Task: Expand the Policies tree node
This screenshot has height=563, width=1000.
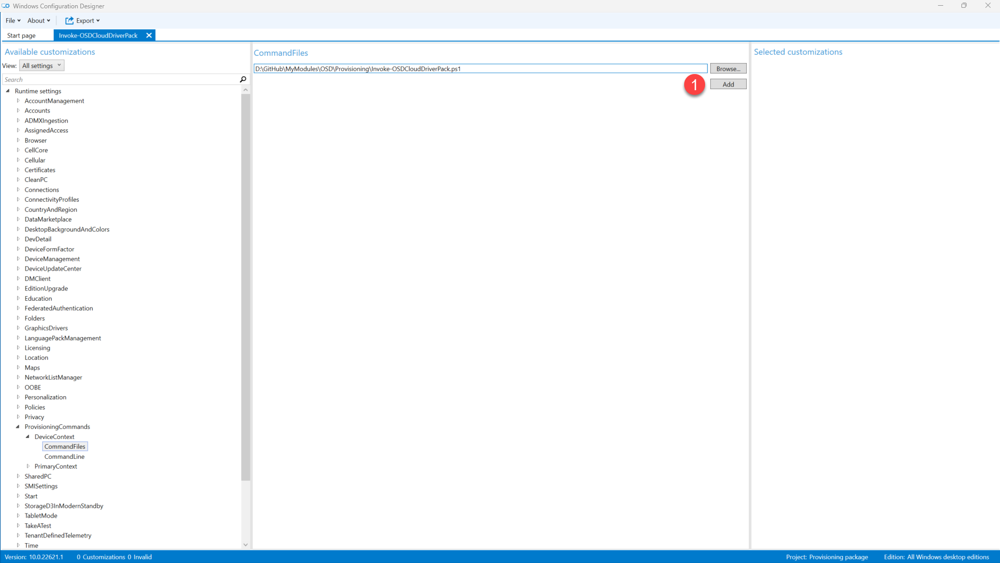Action: point(18,407)
